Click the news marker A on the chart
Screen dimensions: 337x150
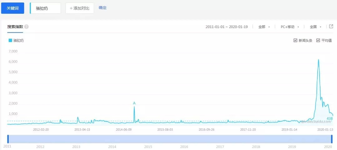click(134, 103)
